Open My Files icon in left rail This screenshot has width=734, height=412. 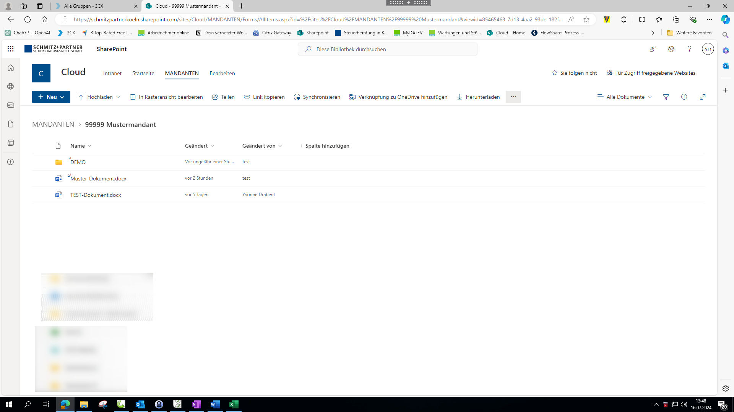coord(11,124)
